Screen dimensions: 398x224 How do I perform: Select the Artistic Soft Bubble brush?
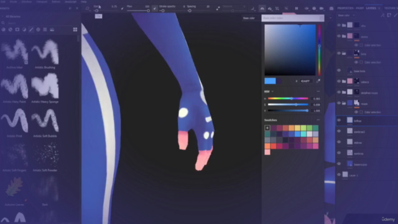tap(45, 123)
